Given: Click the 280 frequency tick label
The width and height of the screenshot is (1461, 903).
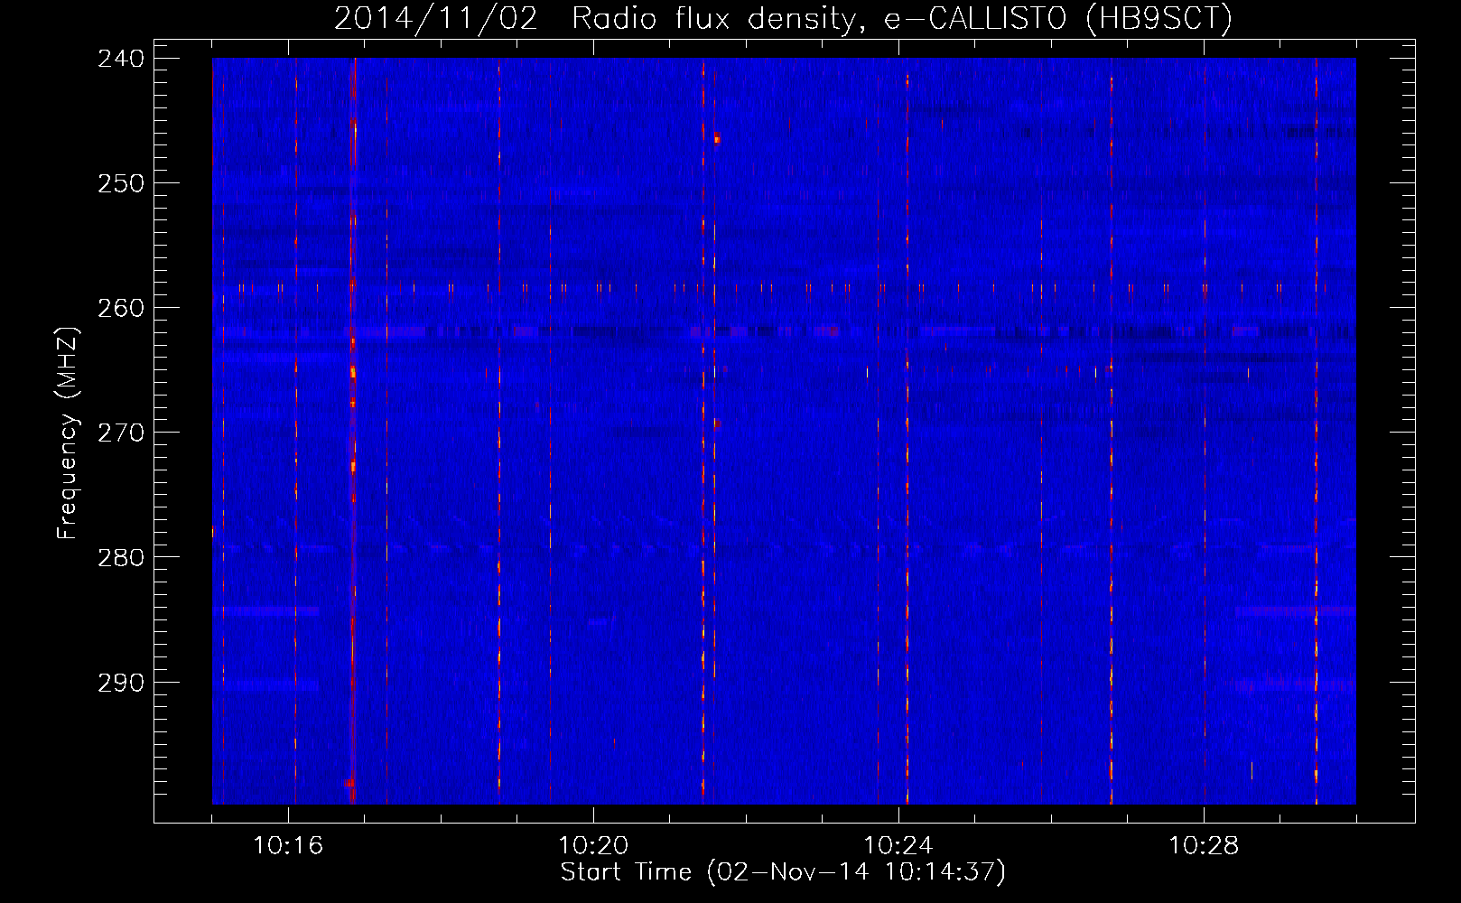Looking at the screenshot, I should tap(120, 557).
